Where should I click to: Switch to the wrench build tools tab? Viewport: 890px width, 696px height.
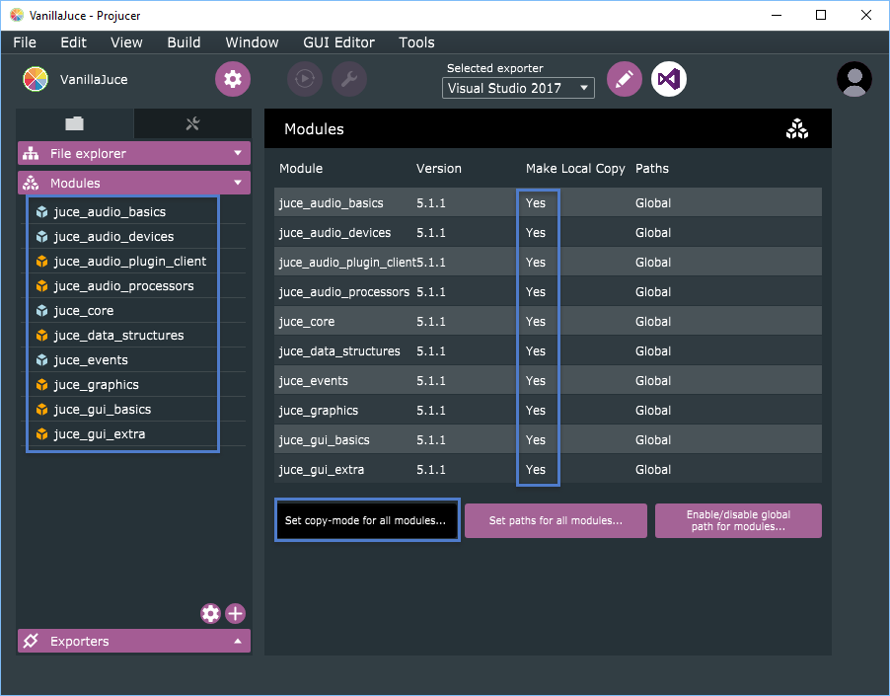(x=192, y=123)
